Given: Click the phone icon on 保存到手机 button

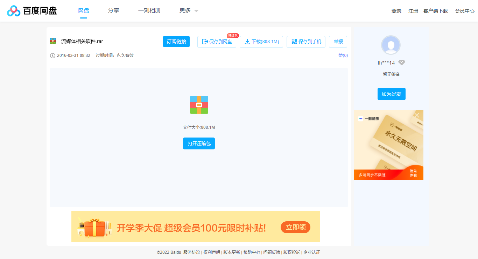Looking at the screenshot, I should (294, 42).
